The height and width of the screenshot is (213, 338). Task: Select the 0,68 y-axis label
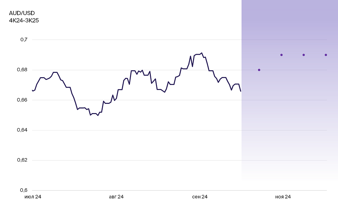tap(22, 70)
